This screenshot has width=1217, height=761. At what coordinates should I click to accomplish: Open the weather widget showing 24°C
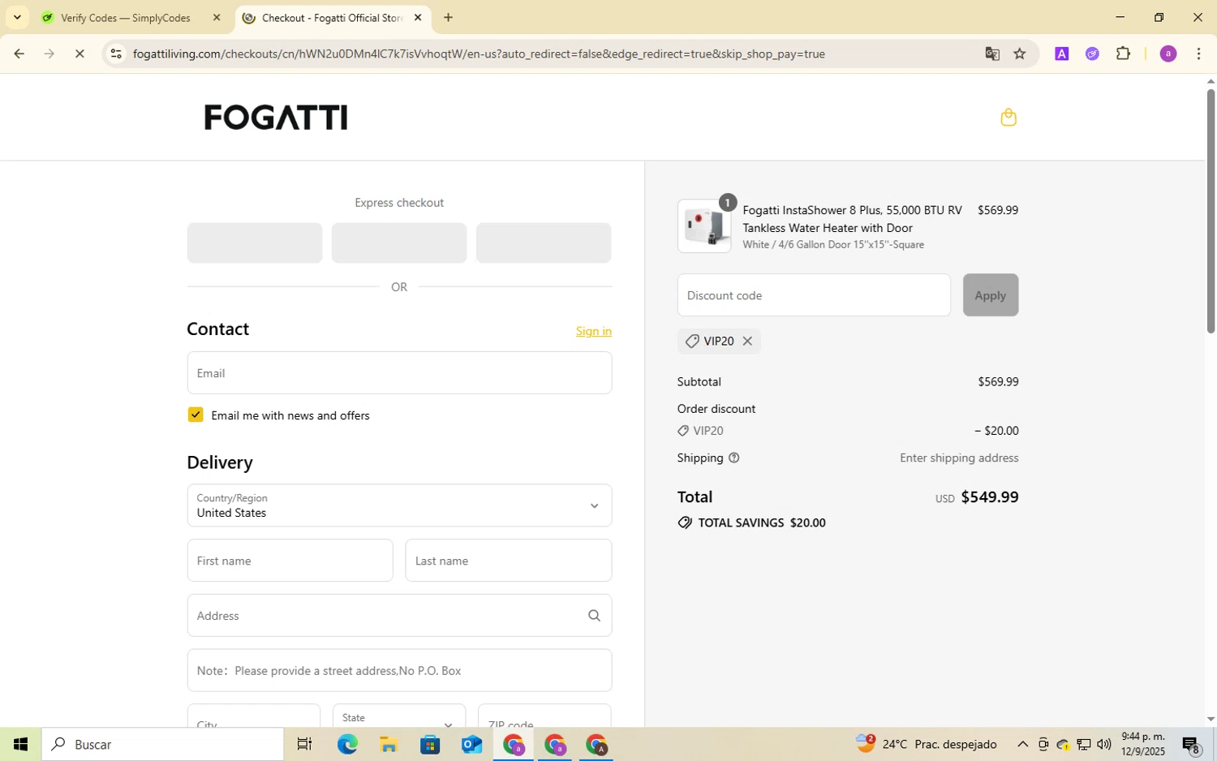click(x=926, y=744)
